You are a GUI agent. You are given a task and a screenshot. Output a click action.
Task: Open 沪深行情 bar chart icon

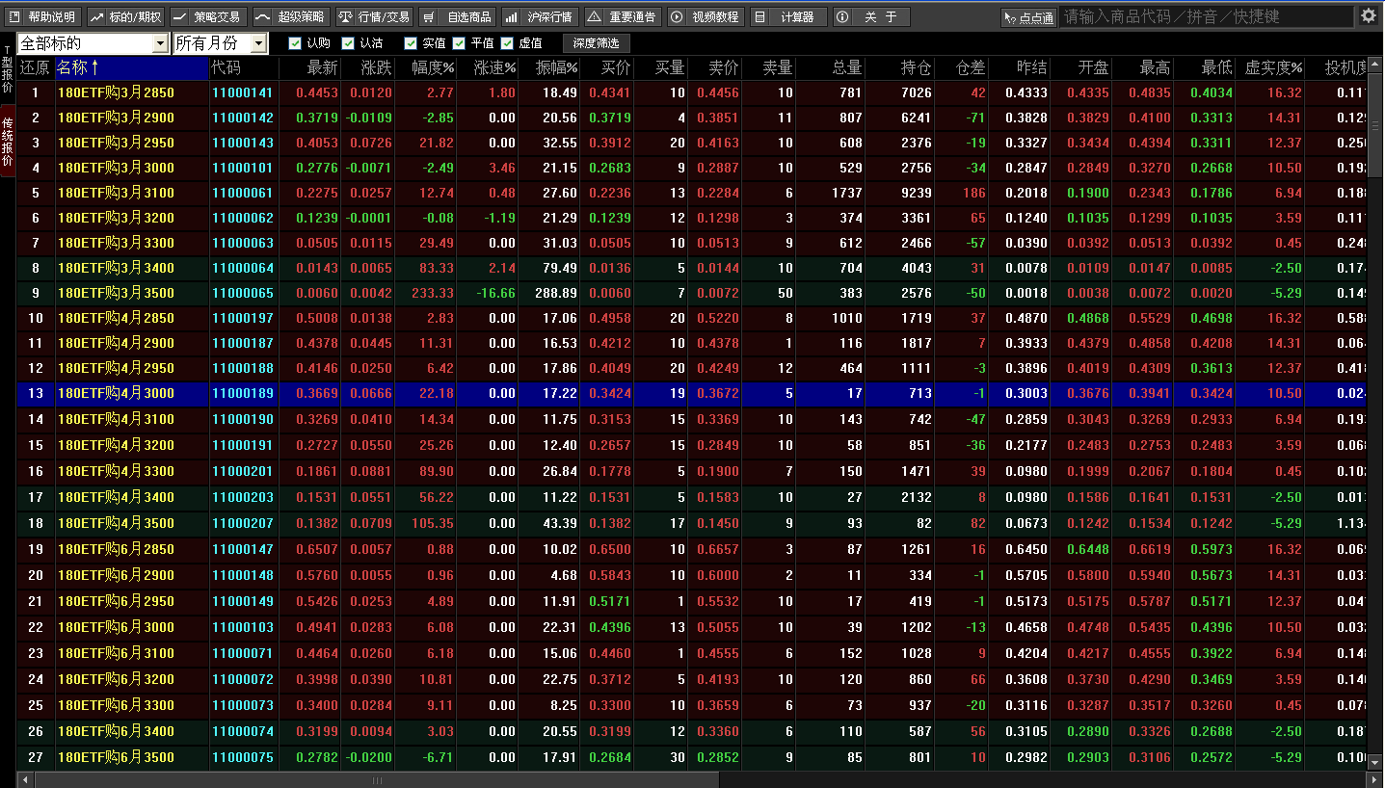pyautogui.click(x=511, y=17)
